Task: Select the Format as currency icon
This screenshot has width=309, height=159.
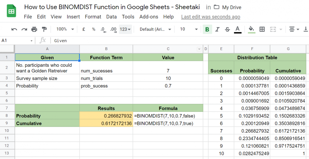Action: (83, 29)
